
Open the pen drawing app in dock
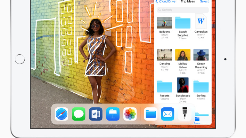point(185,114)
